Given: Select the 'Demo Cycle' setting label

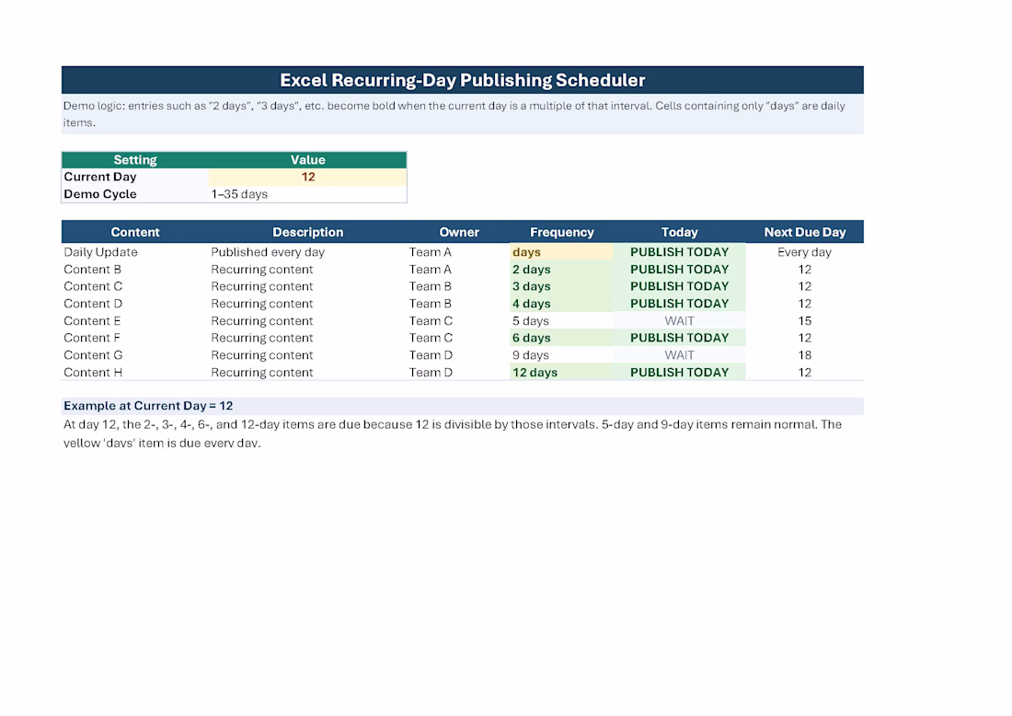Looking at the screenshot, I should click(100, 194).
